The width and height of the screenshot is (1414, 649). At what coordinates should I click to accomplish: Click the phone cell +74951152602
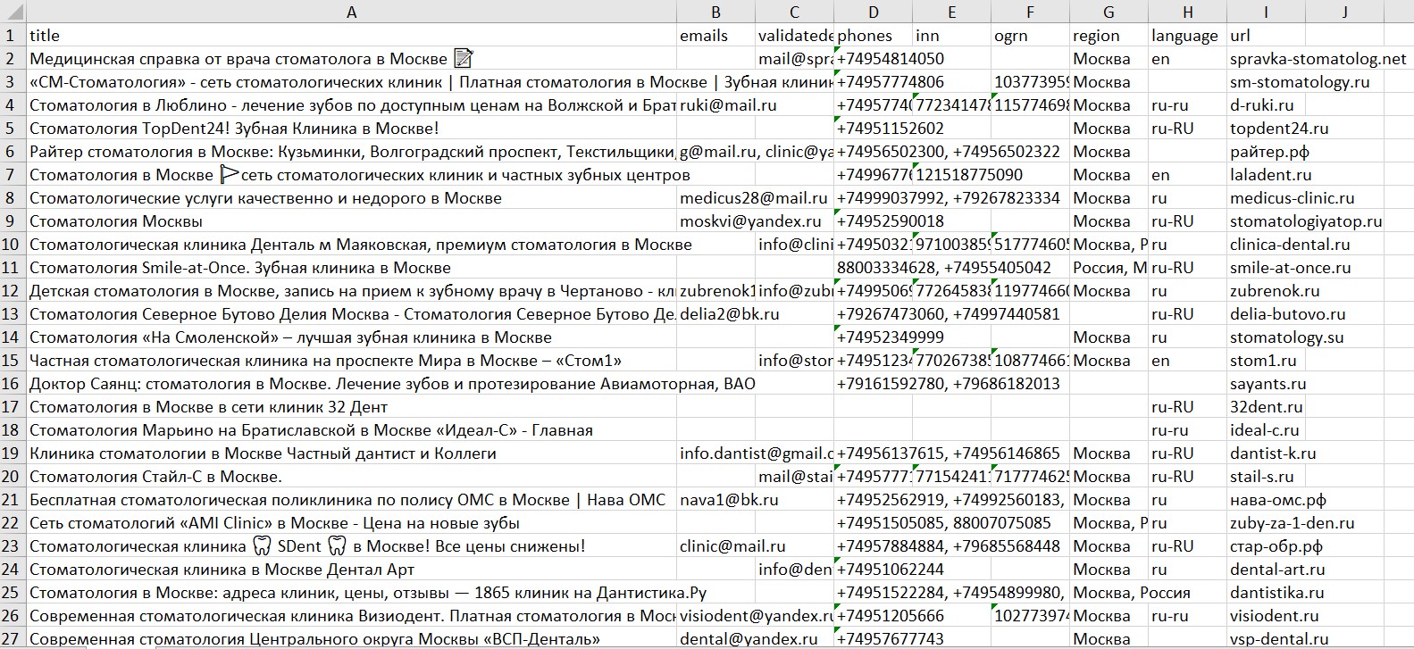click(890, 129)
